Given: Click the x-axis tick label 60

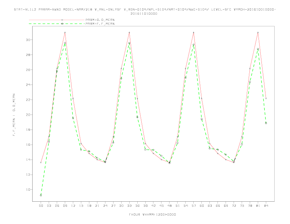Looking at the screenshot, I should pyautogui.click(x=202, y=206).
